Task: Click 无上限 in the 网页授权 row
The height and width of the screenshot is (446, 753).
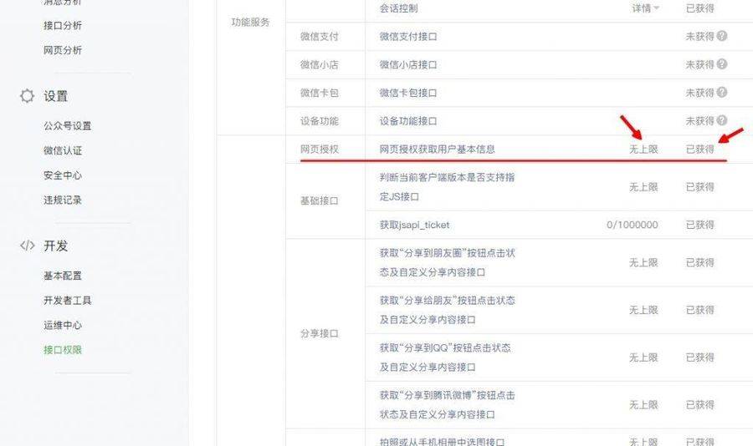Action: pos(643,150)
